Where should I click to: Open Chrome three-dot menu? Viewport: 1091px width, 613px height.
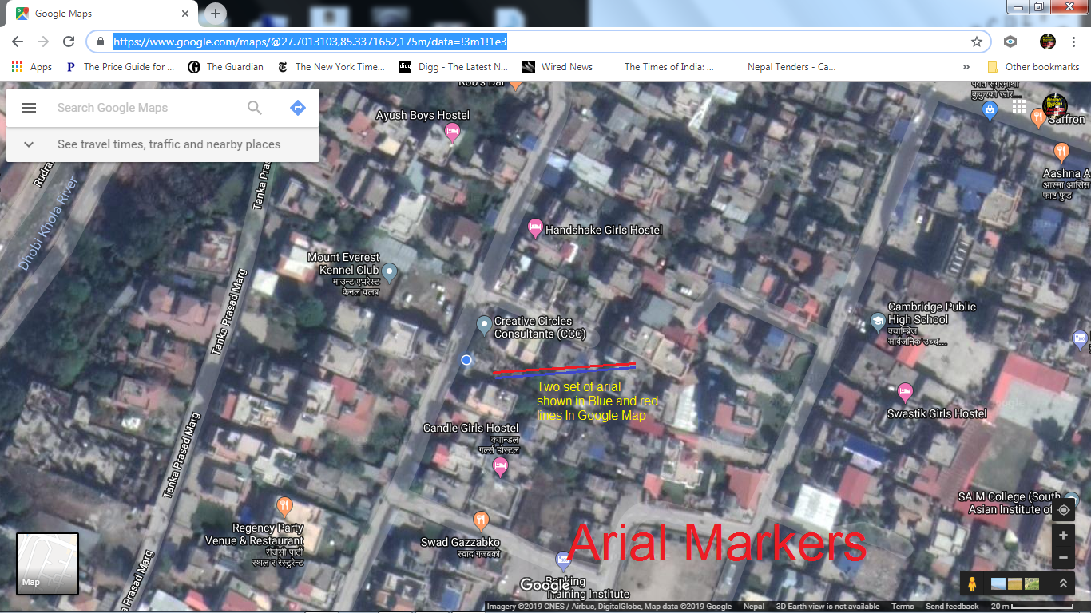tap(1073, 42)
